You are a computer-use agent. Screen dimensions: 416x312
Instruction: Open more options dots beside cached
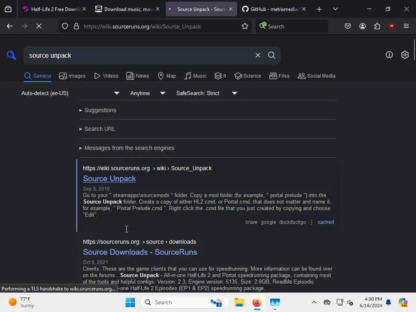coord(312,222)
